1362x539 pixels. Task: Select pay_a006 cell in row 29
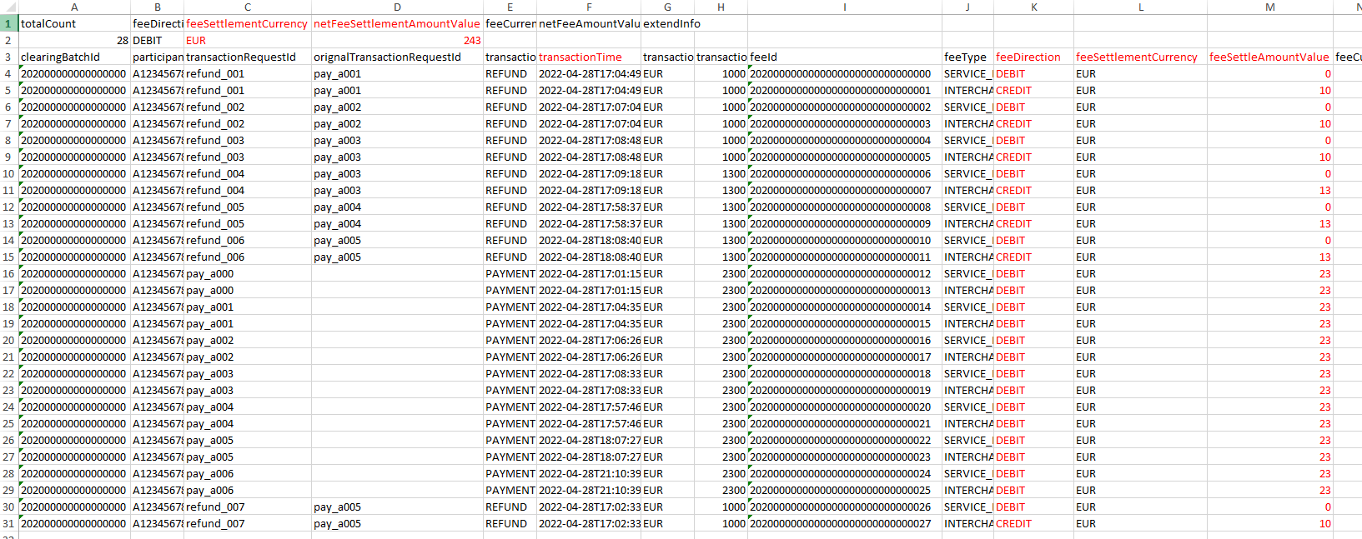(x=248, y=490)
